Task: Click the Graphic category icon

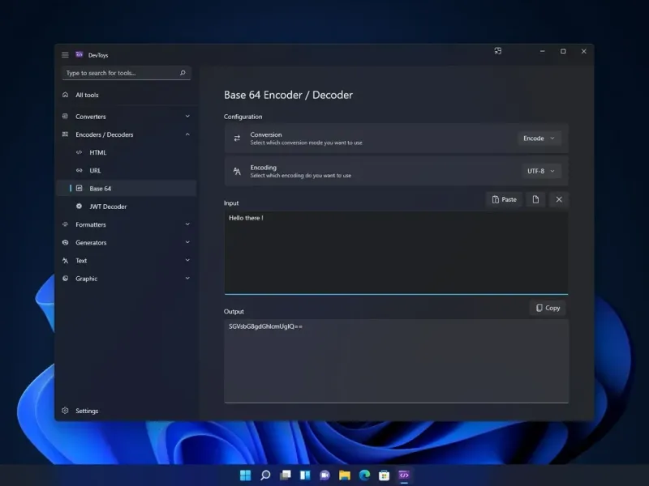Action: point(65,278)
